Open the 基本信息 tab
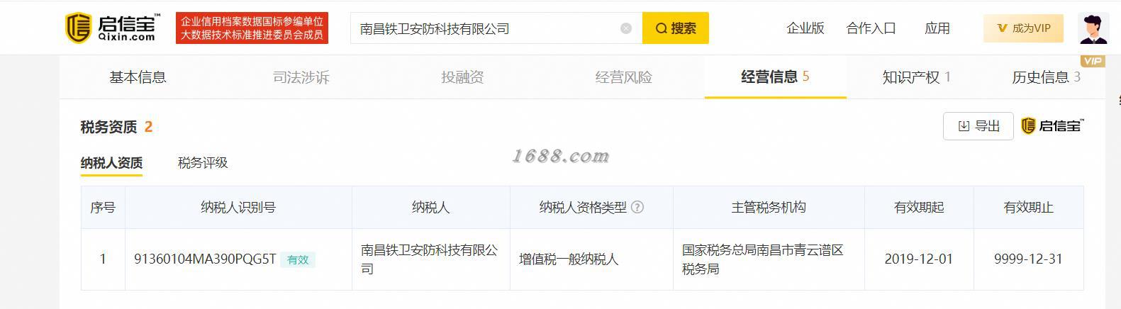The height and width of the screenshot is (309, 1121). [138, 77]
